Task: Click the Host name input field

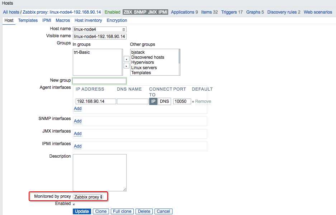Action: point(100,29)
